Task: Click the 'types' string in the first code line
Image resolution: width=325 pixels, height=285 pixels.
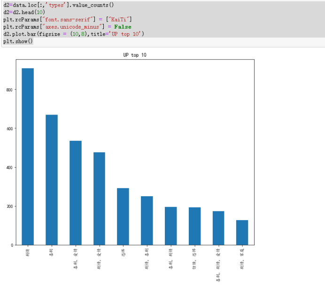Action: tap(55, 5)
